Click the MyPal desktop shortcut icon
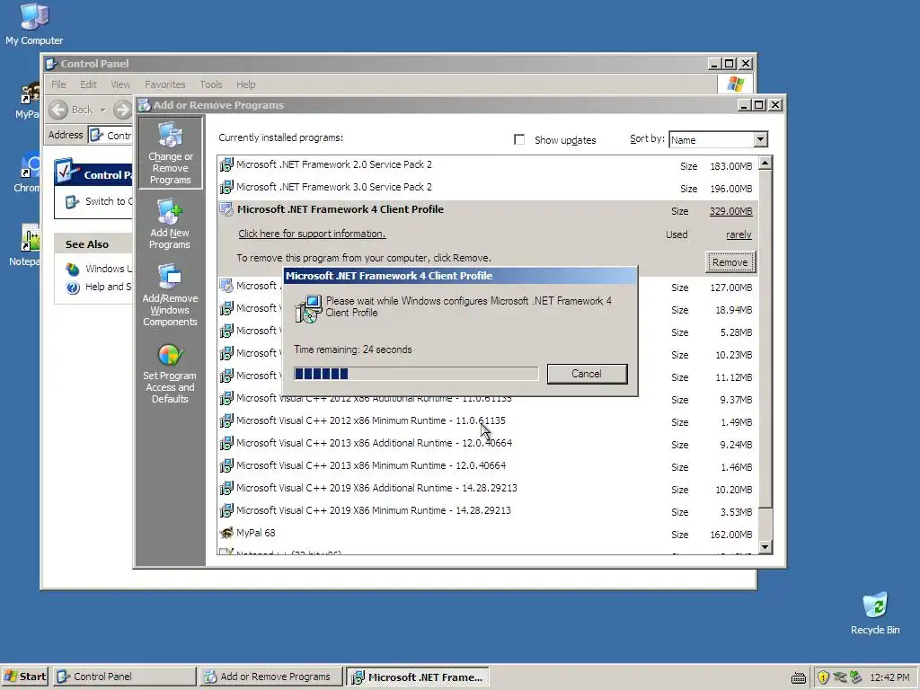Image resolution: width=920 pixels, height=690 pixels. [x=31, y=93]
